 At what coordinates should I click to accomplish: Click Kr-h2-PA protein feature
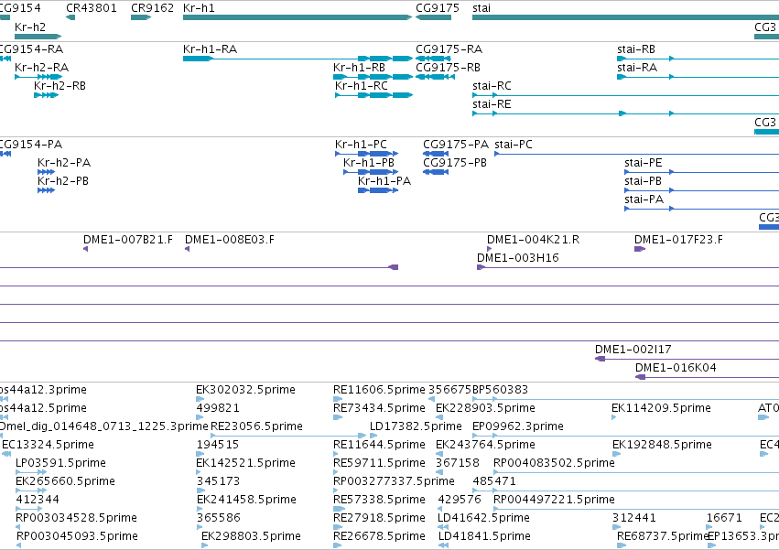pyautogui.click(x=46, y=172)
